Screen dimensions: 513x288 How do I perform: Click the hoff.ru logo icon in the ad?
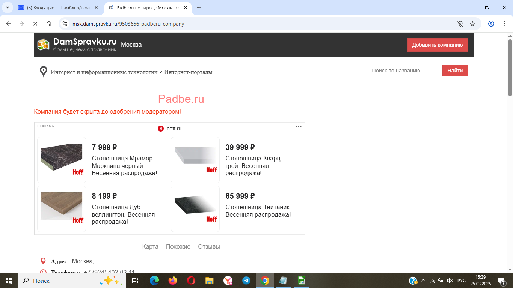(161, 129)
